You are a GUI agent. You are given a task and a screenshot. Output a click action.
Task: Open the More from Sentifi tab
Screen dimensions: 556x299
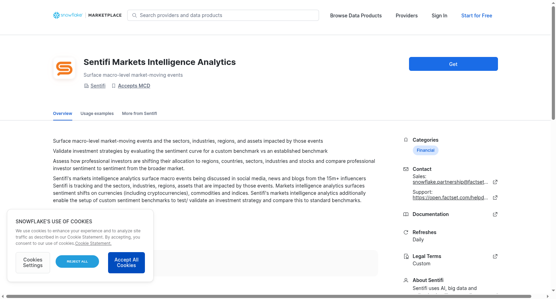(139, 114)
